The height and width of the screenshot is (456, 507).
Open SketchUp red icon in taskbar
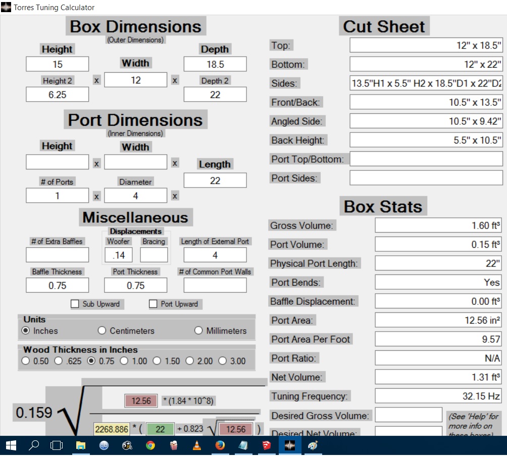(266, 445)
